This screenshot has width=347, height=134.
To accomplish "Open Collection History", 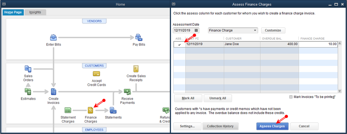I will tap(220, 126).
